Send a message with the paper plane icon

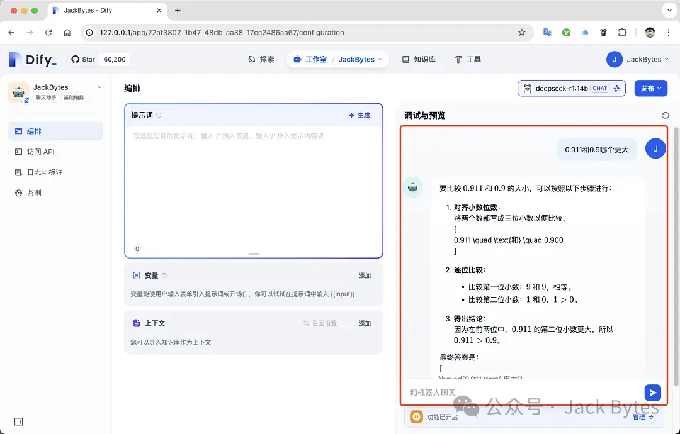652,392
